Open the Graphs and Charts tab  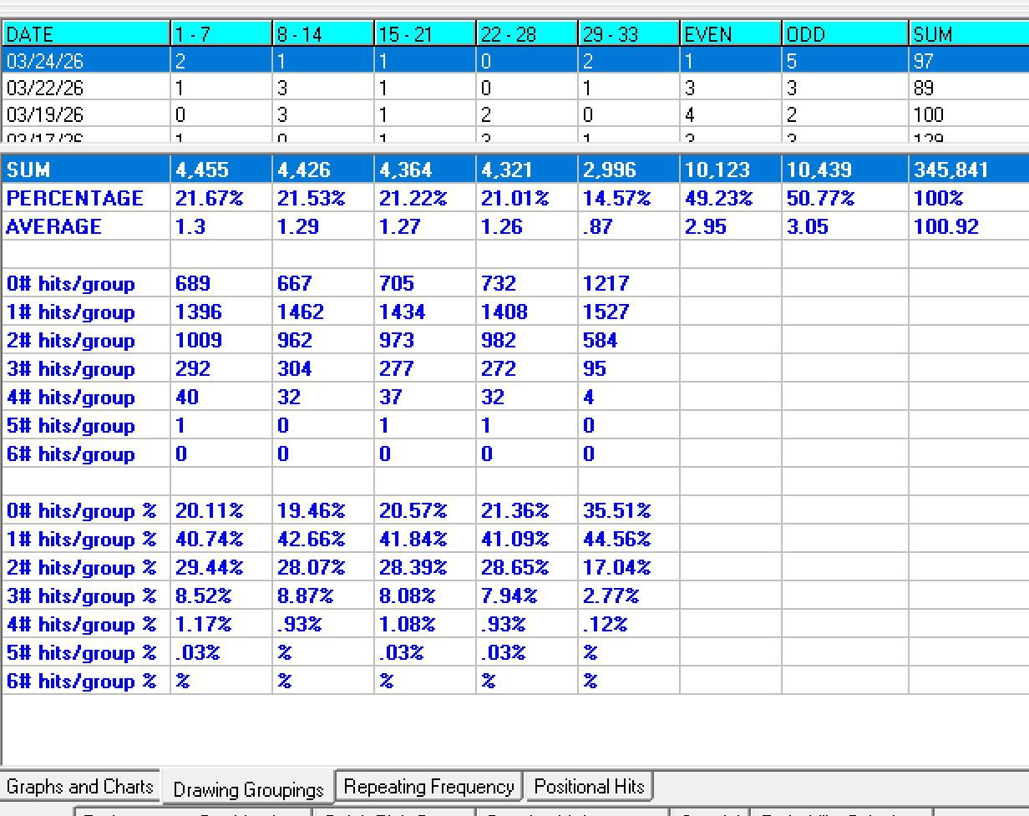(79, 787)
